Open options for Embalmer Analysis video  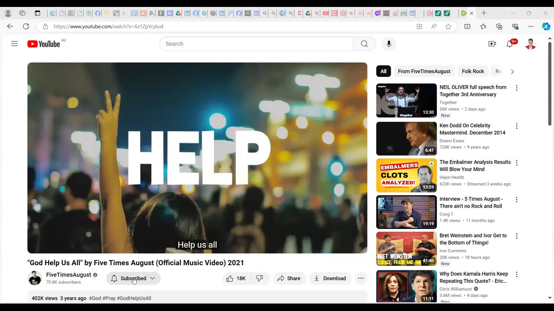[516, 163]
